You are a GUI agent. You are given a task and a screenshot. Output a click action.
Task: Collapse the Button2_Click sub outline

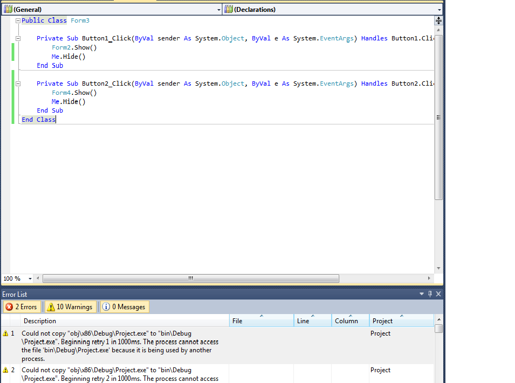18,83
